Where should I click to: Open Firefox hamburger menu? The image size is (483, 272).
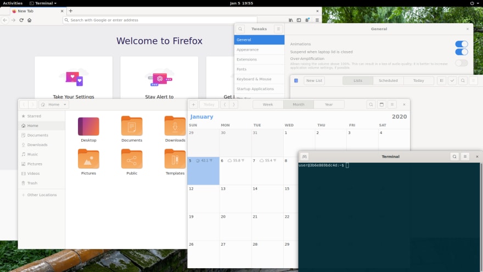[x=317, y=20]
